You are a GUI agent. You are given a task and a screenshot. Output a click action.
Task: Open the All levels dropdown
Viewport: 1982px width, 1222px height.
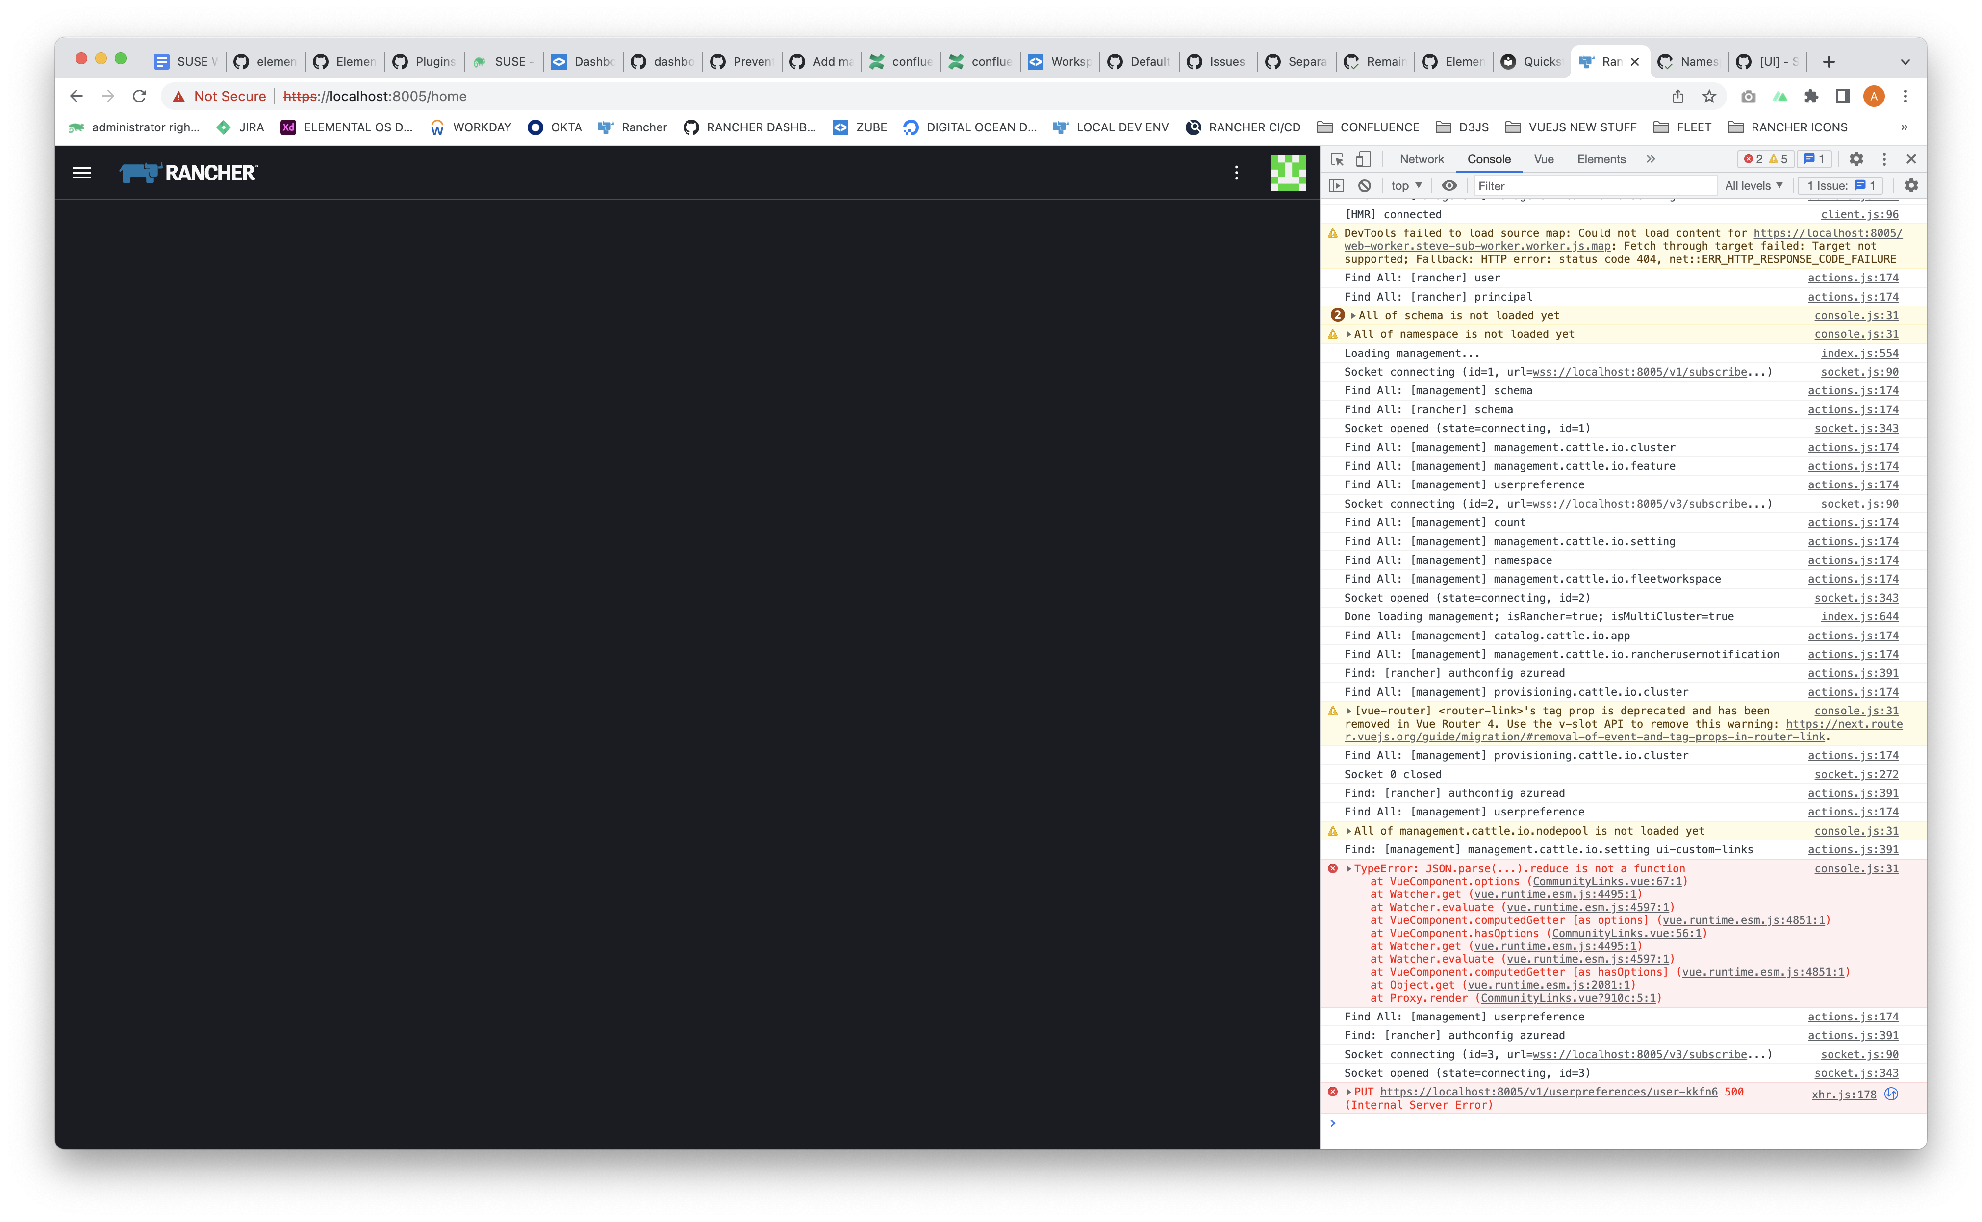coord(1753,185)
